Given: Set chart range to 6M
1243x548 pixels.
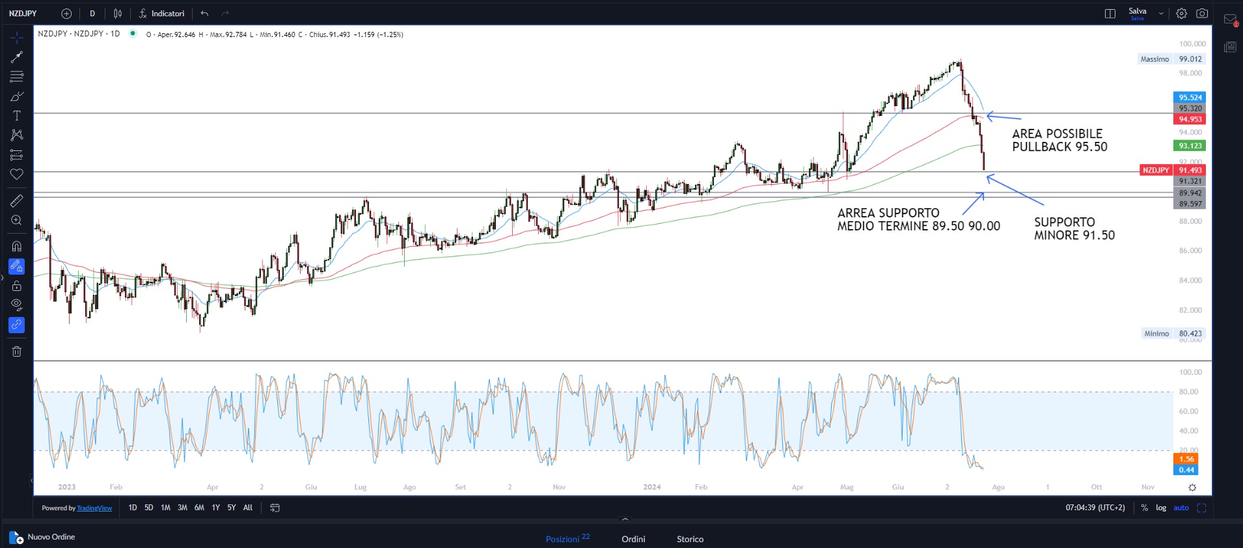Looking at the screenshot, I should pyautogui.click(x=199, y=508).
